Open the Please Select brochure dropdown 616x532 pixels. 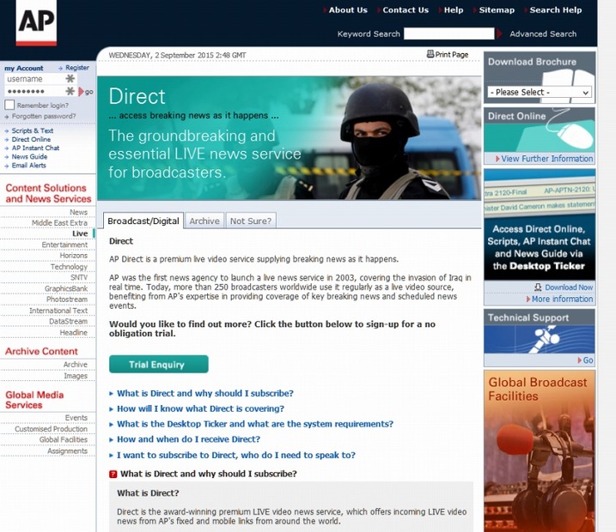(x=540, y=92)
